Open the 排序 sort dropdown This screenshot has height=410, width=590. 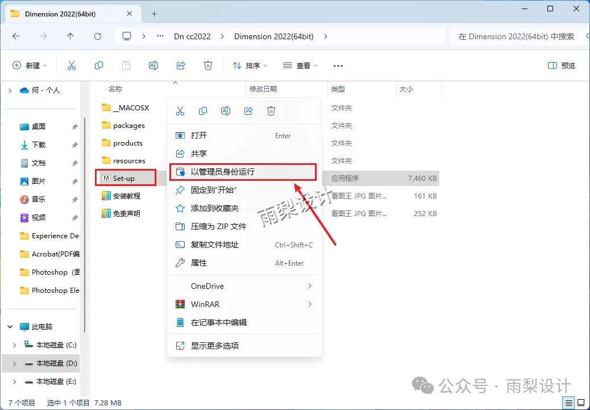pos(250,65)
